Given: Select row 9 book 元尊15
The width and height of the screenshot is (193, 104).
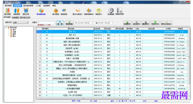Looking at the screenshot, I should (112, 58).
